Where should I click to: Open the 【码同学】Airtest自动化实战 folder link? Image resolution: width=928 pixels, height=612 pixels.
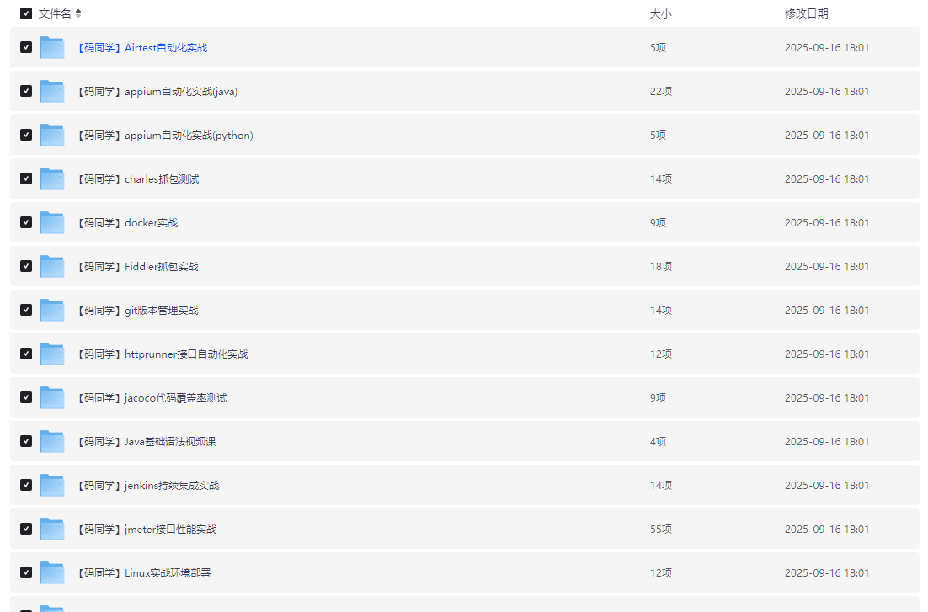(x=141, y=48)
